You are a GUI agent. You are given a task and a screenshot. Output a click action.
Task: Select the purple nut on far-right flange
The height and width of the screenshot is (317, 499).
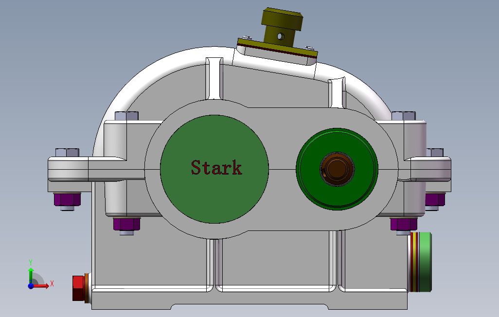point(435,199)
